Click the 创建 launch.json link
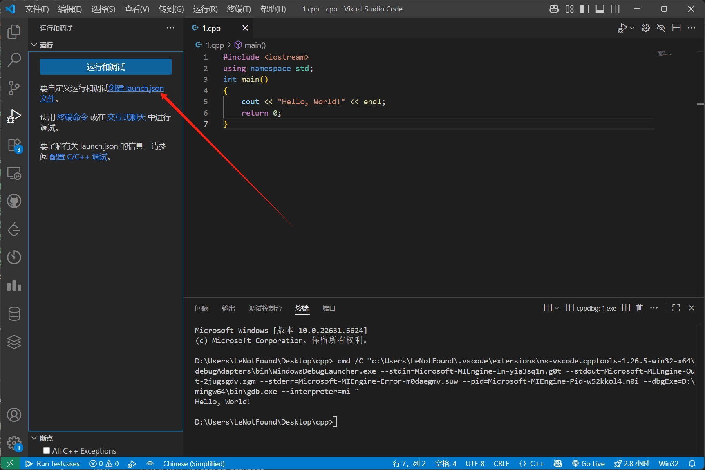This screenshot has height=470, width=705. click(136, 88)
